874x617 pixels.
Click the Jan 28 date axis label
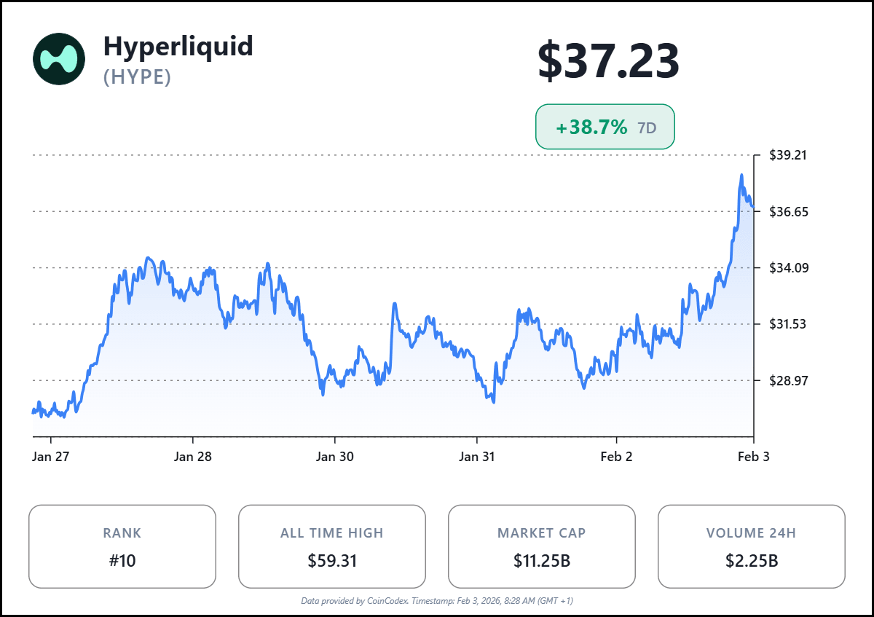193,457
